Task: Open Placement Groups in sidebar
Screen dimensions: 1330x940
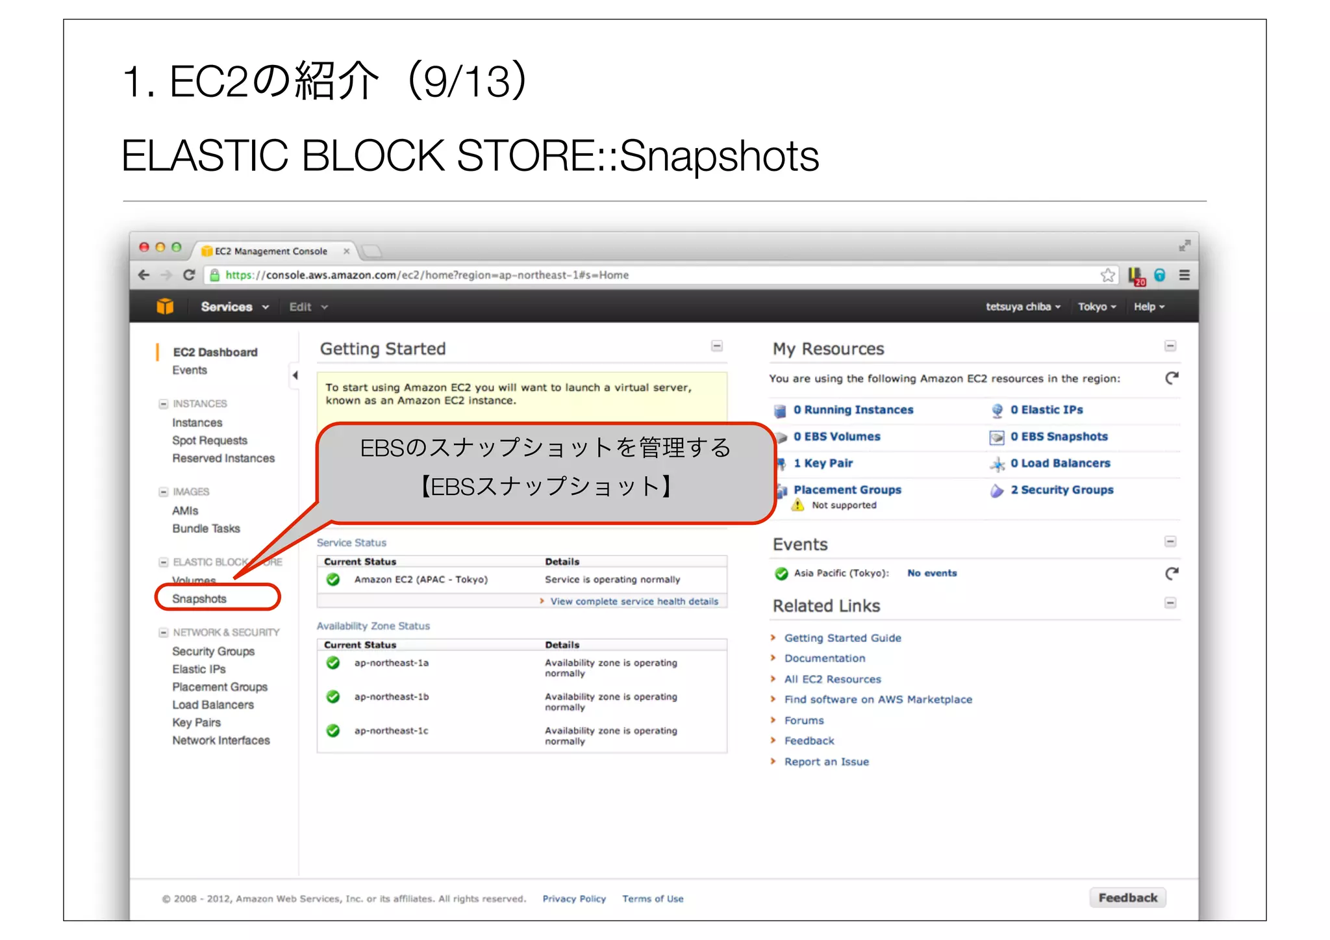Action: coord(220,687)
